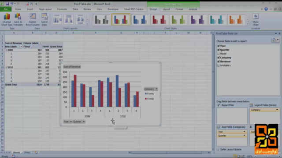Open Quarter field button on chart
Screen dimensions: 282x158
coord(79,122)
